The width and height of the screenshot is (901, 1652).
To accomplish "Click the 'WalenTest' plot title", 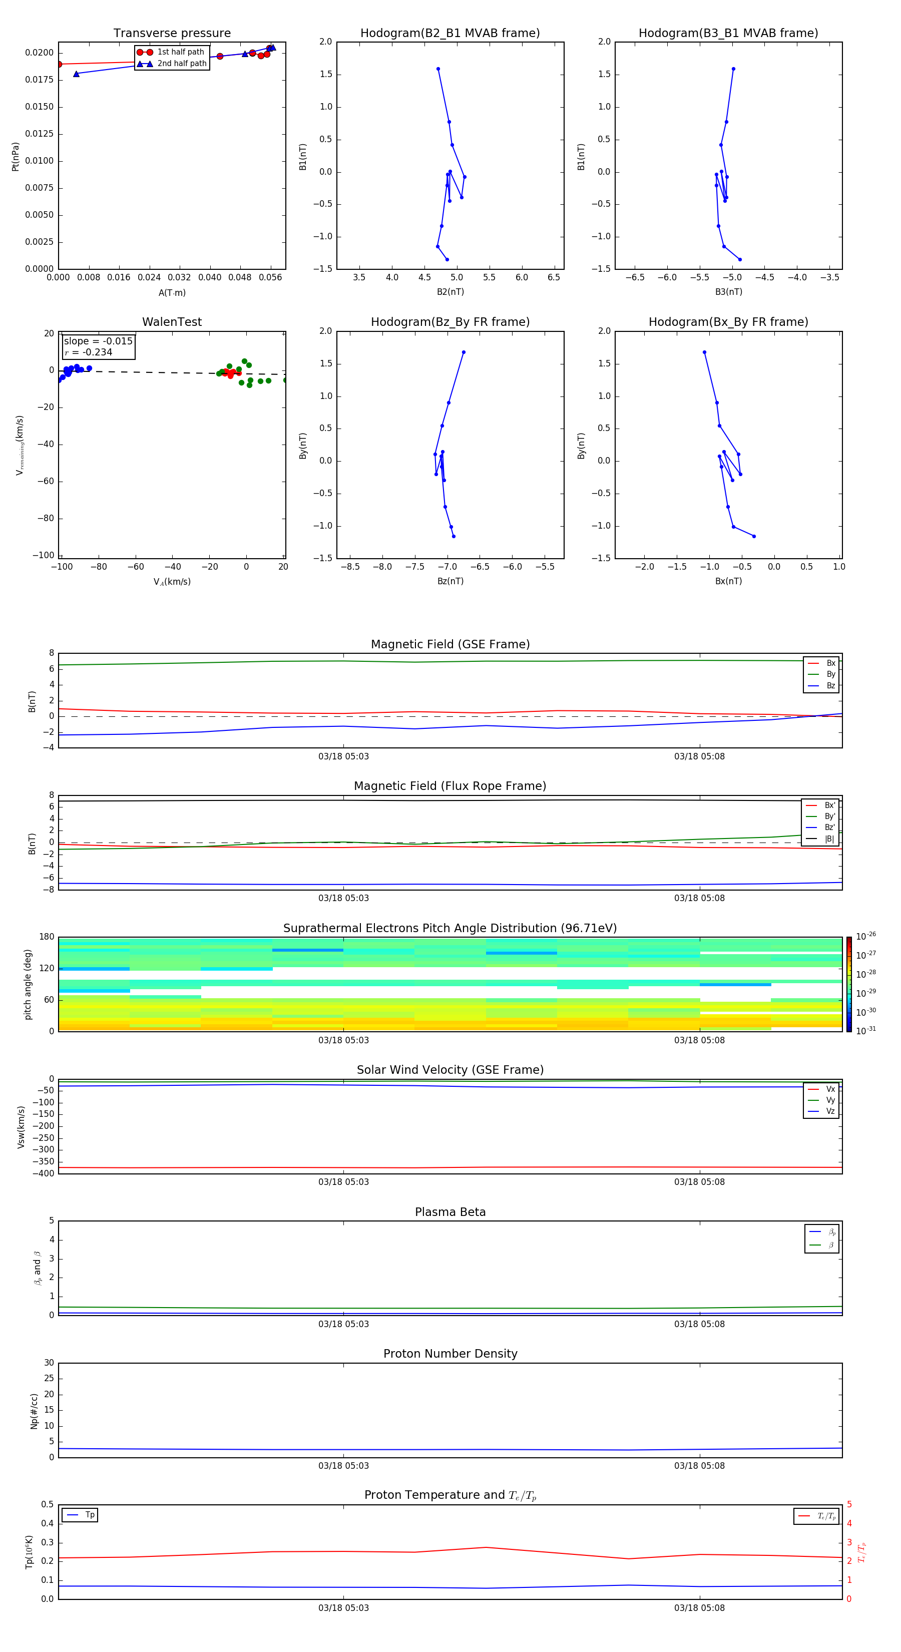I will click(x=172, y=322).
